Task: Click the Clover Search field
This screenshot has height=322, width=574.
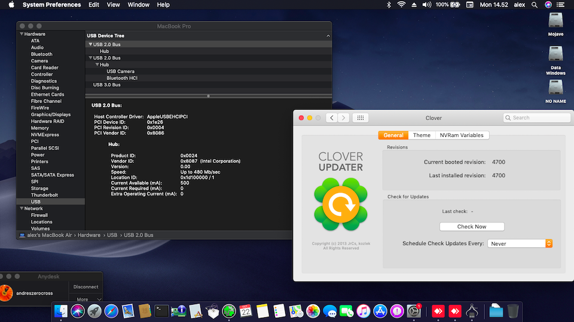Action: point(537,117)
